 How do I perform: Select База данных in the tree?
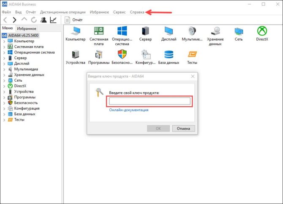click(25, 114)
